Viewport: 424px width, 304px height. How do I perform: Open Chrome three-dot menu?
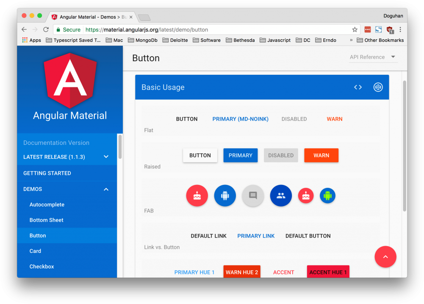tap(400, 30)
